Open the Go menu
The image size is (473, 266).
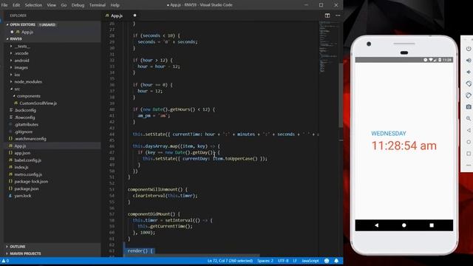[64, 5]
